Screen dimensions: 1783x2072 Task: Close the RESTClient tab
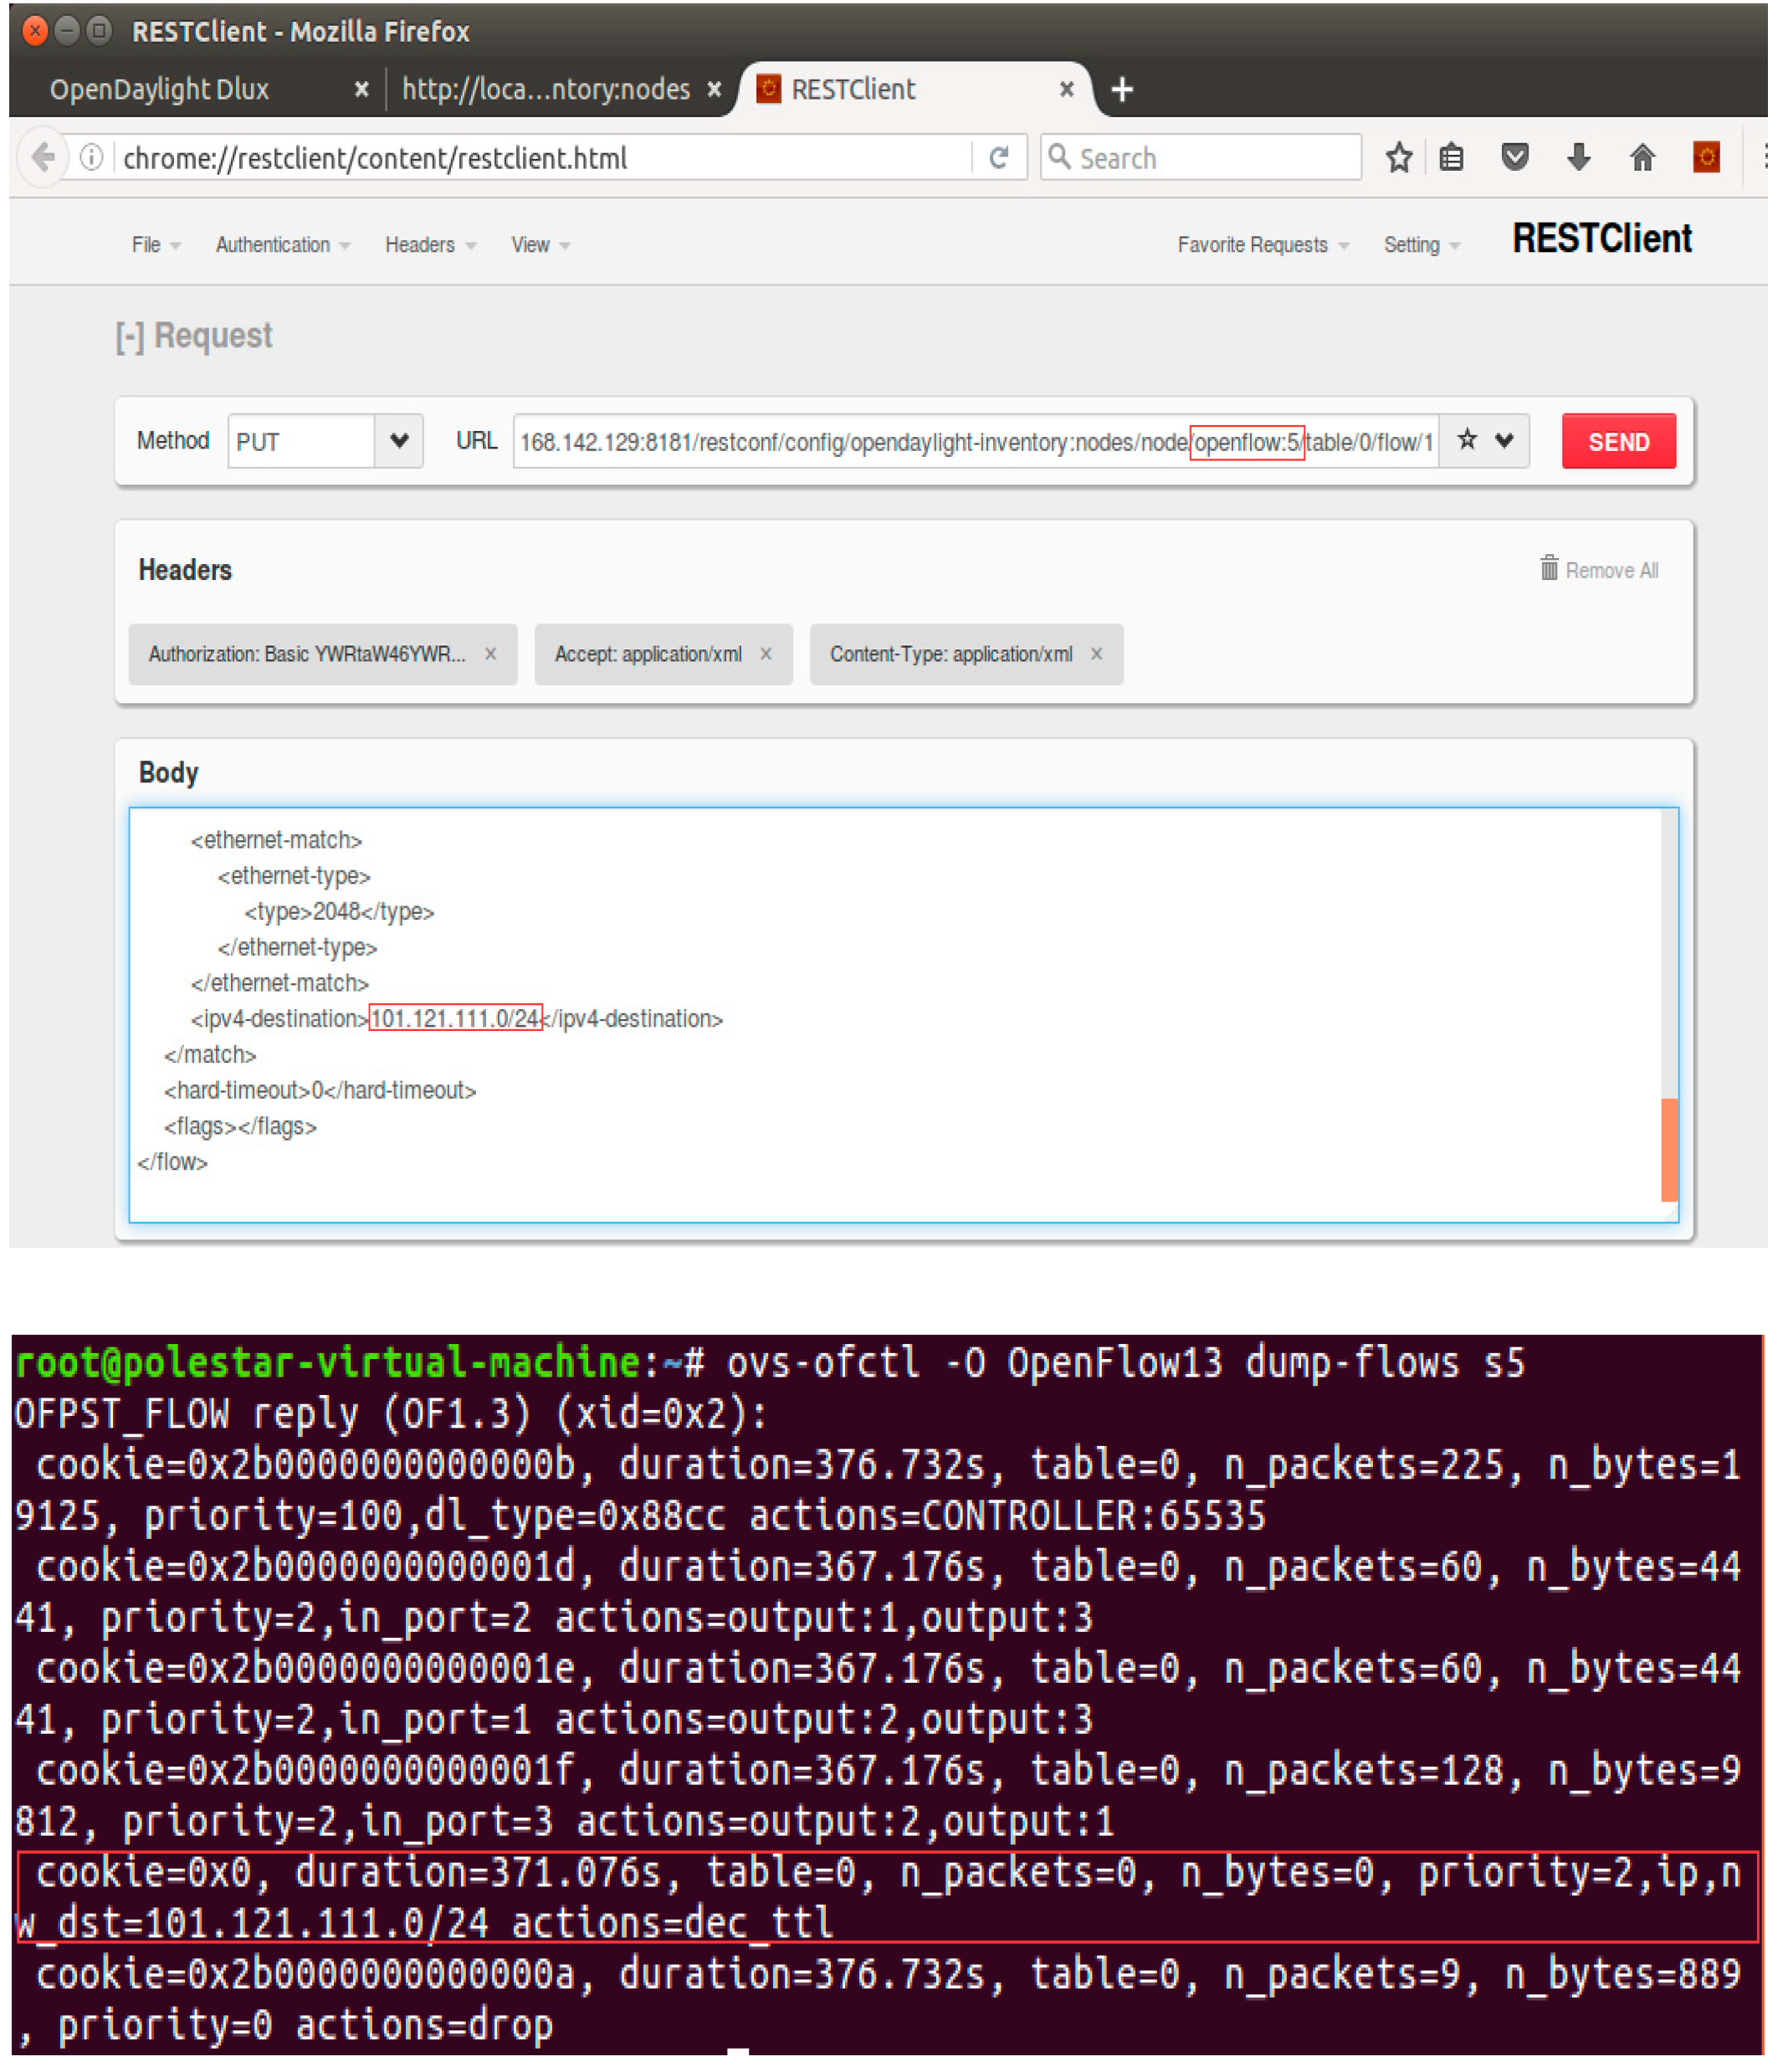pos(1067,90)
